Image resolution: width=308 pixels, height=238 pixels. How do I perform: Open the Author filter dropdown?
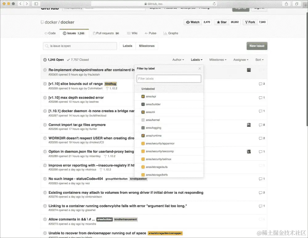click(178, 60)
